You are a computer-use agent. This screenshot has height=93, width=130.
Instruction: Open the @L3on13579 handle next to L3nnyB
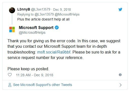(x=41, y=9)
